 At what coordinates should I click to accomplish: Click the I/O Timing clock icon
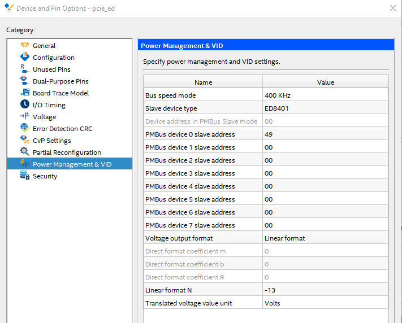tap(24, 104)
